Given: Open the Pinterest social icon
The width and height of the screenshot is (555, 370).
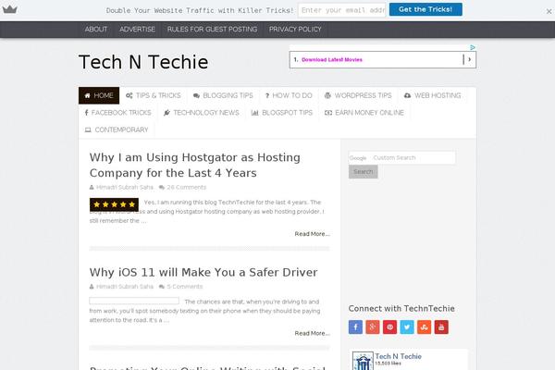Looking at the screenshot, I should [x=389, y=327].
